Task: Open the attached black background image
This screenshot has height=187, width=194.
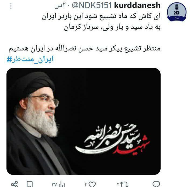Action: [x=84, y=121]
